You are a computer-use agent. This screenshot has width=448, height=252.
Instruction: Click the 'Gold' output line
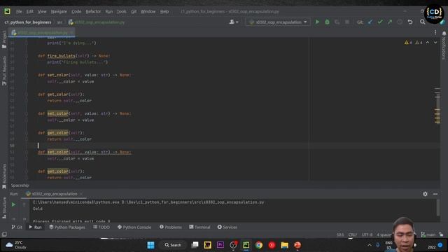coord(38,209)
